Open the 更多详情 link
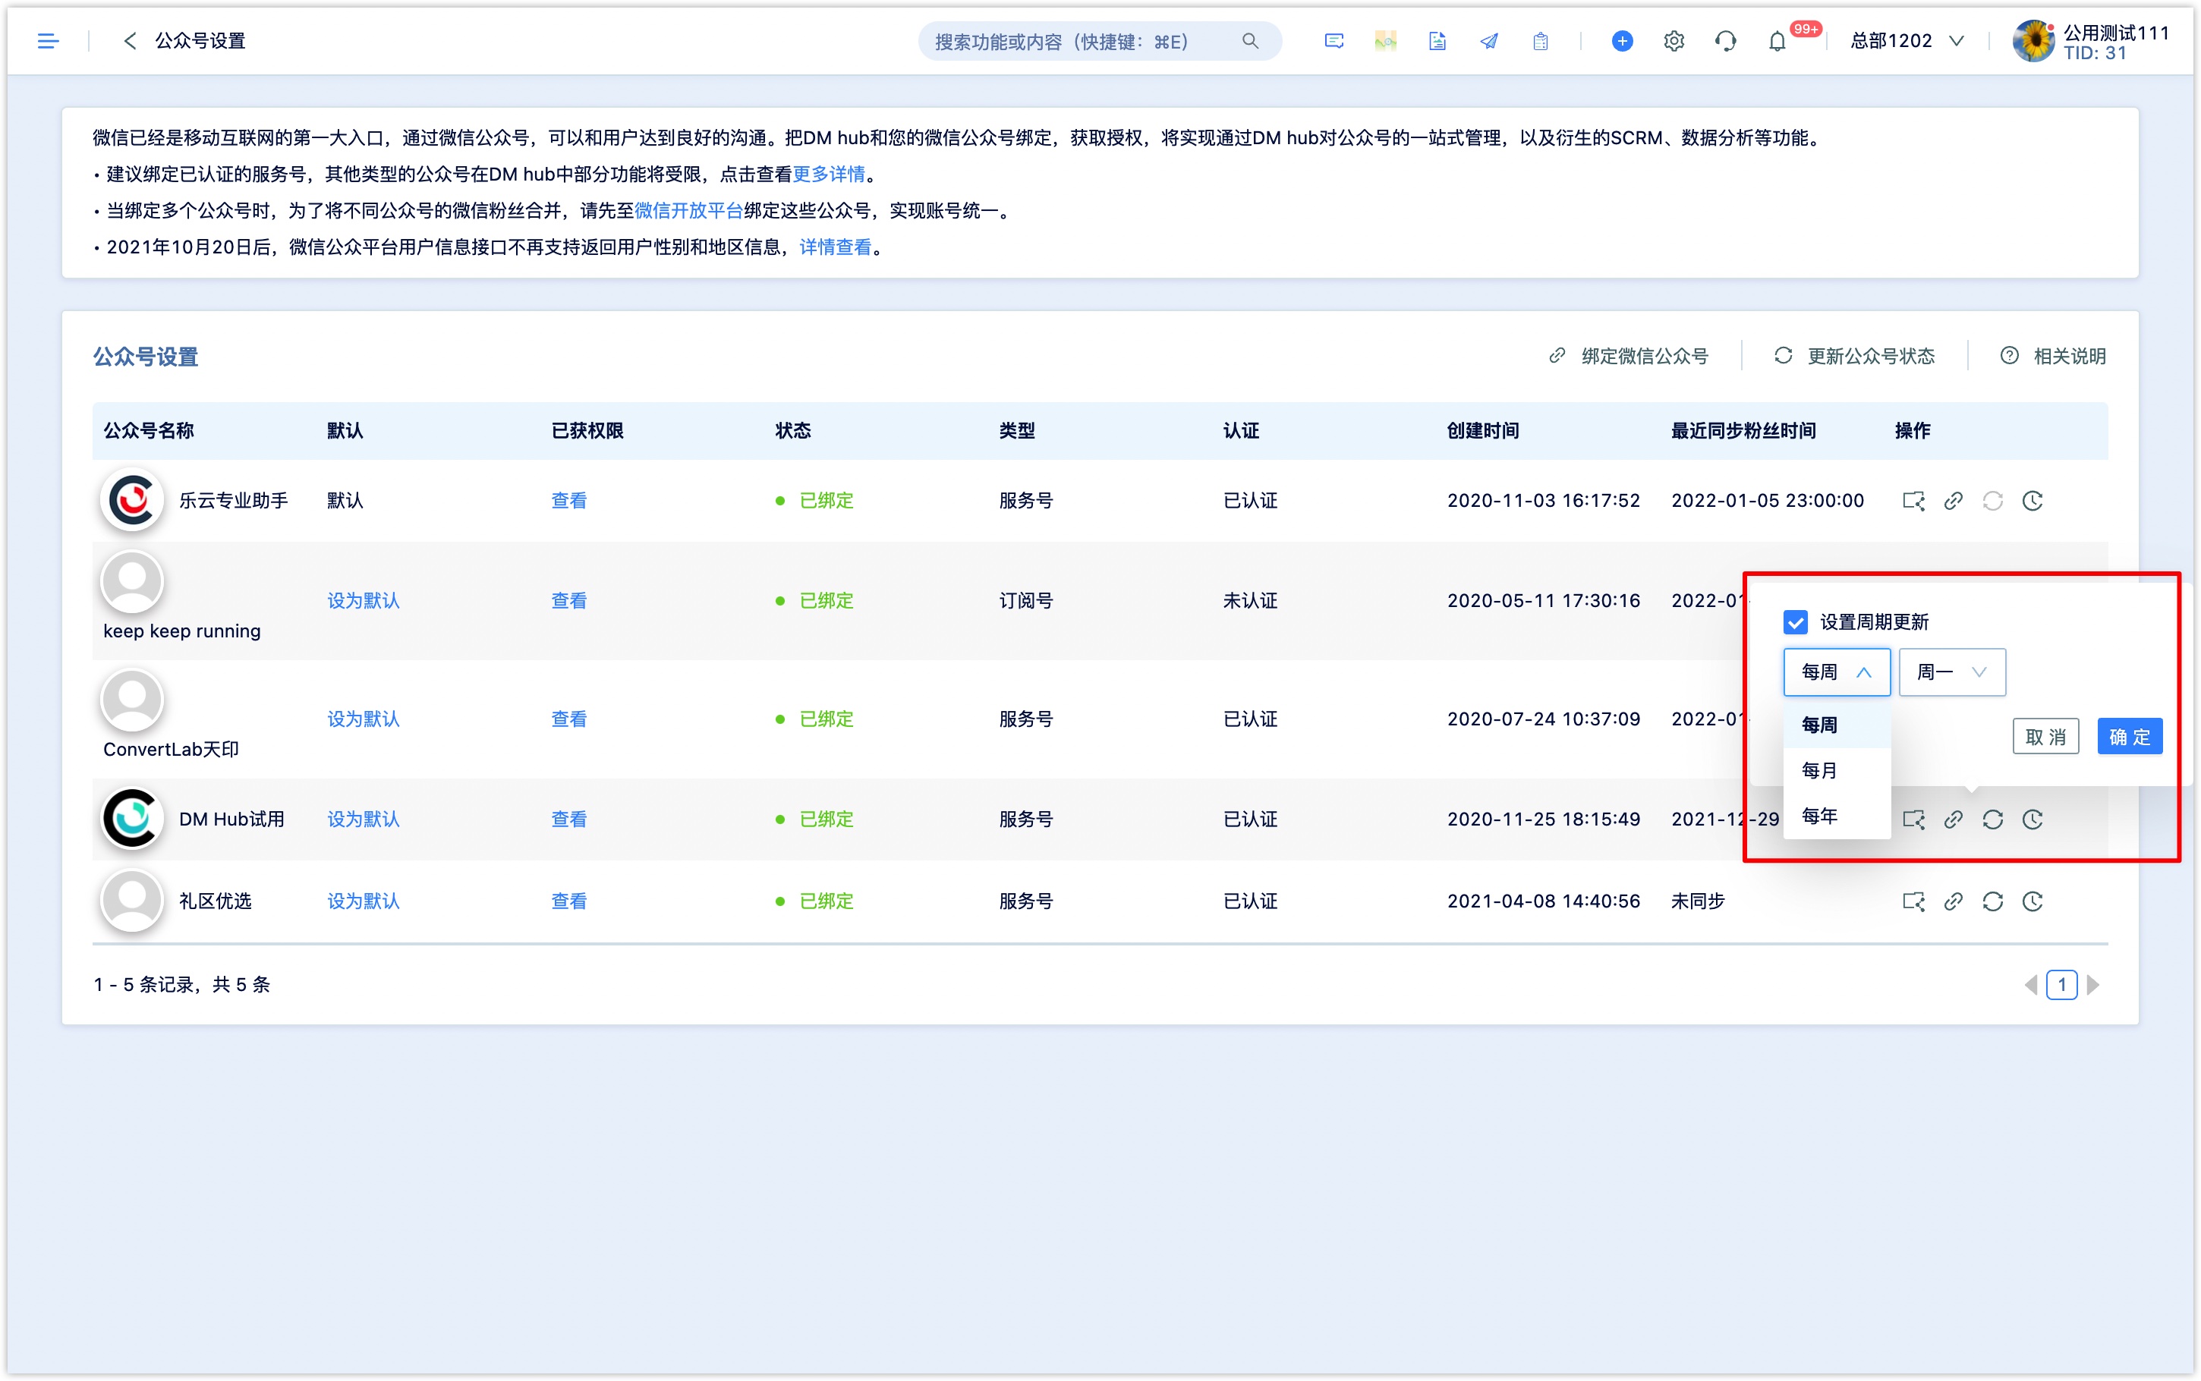 828,174
